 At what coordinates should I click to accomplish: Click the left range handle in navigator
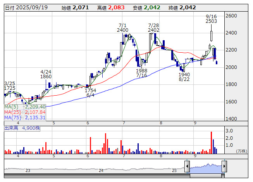coord(187,167)
